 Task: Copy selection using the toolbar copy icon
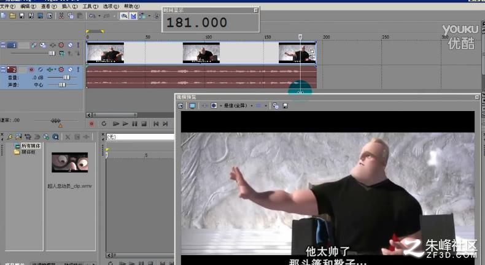tap(71, 15)
